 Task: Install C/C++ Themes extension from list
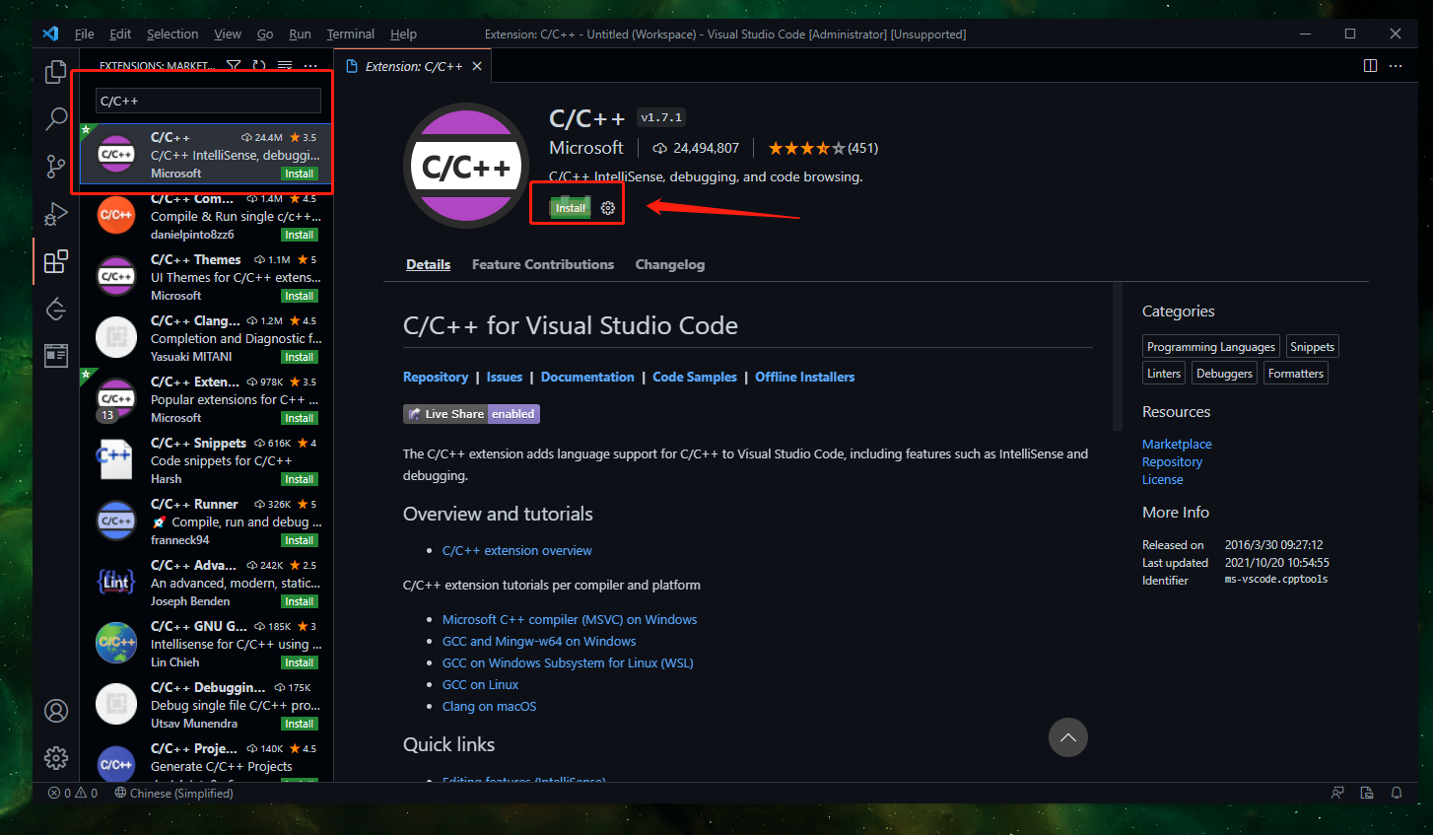[300, 296]
